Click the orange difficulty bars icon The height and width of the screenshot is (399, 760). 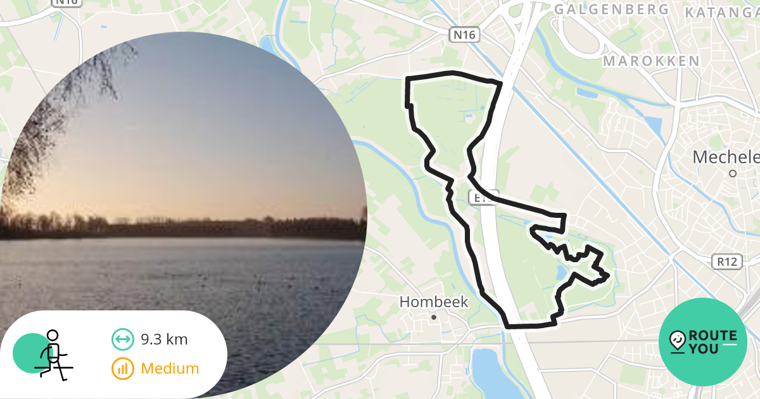[122, 369]
